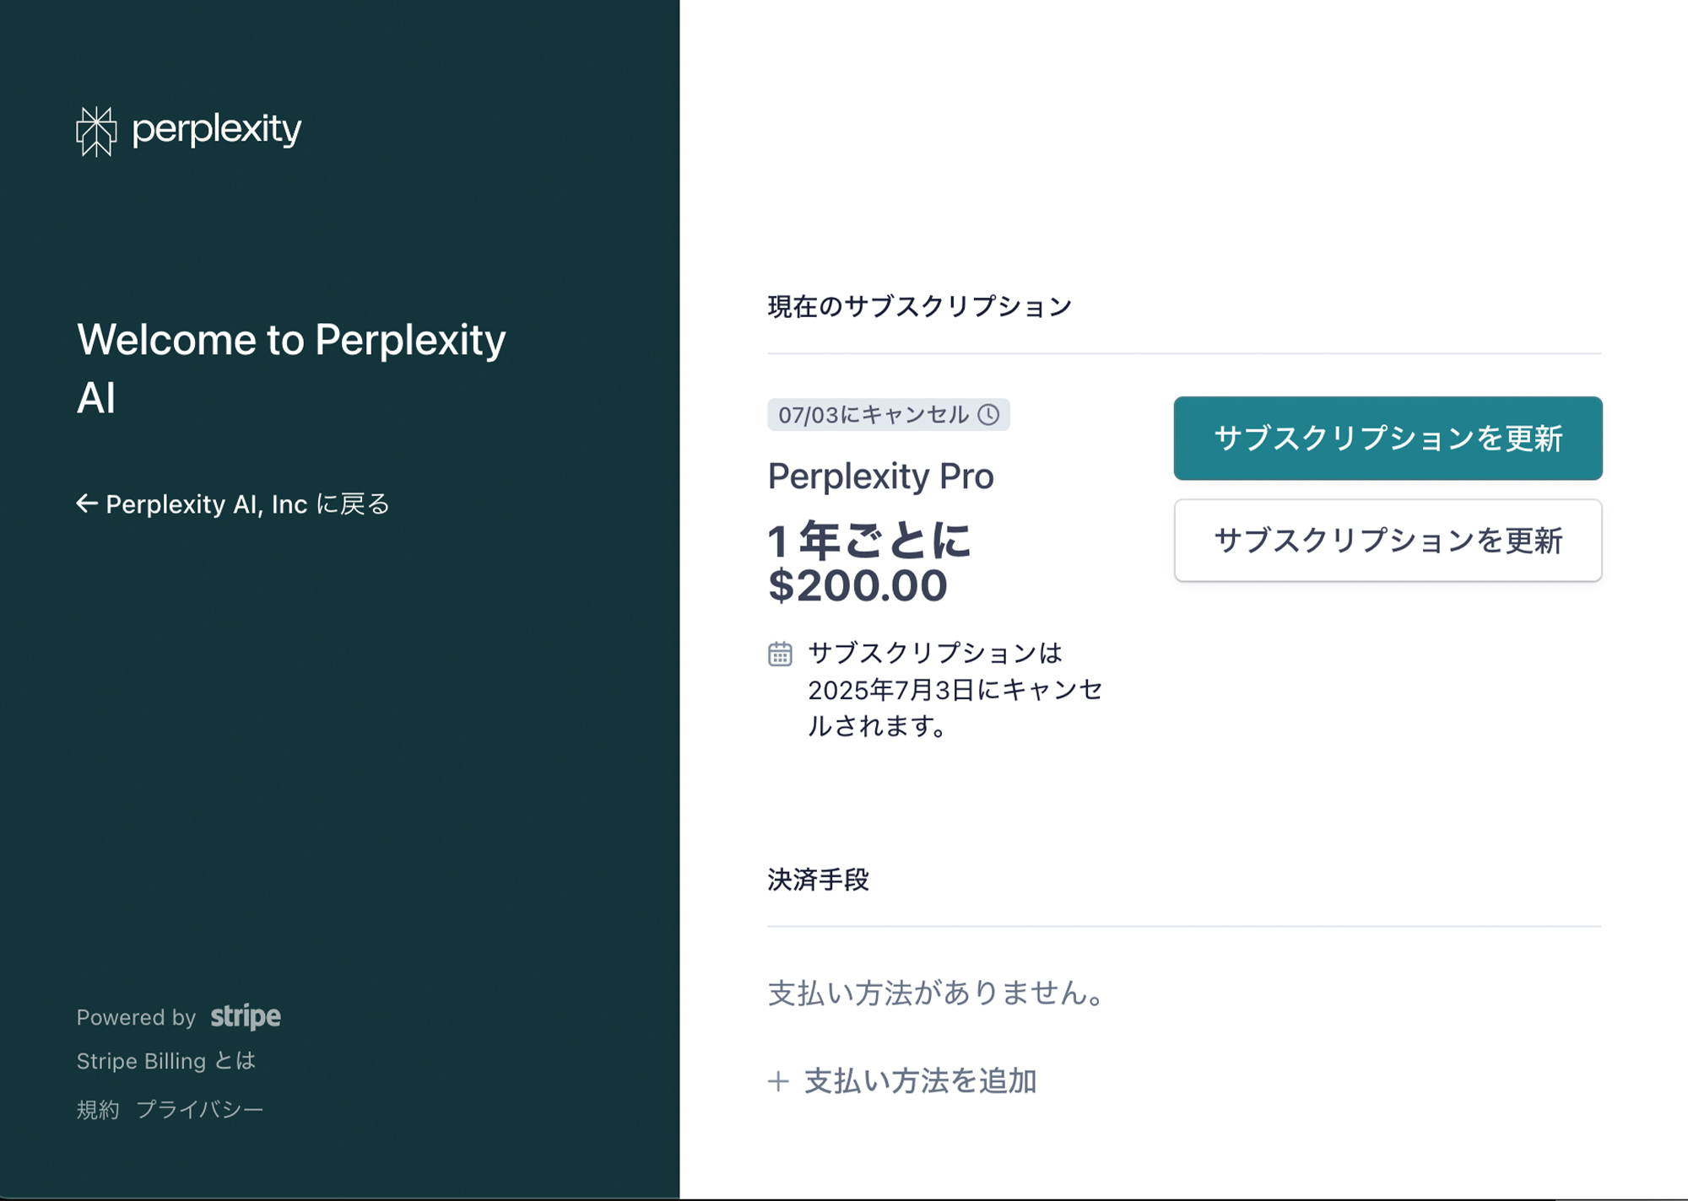1688x1201 pixels.
Task: Open the Stripe Billing とは link
Action: pyautogui.click(x=166, y=1061)
